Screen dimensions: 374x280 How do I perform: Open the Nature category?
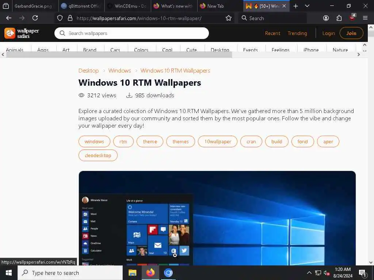coord(340,50)
